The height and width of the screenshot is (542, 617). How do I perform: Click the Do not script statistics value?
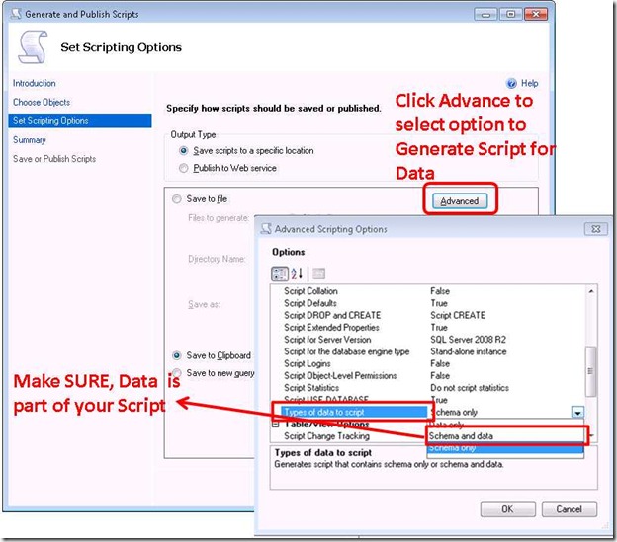(x=470, y=388)
